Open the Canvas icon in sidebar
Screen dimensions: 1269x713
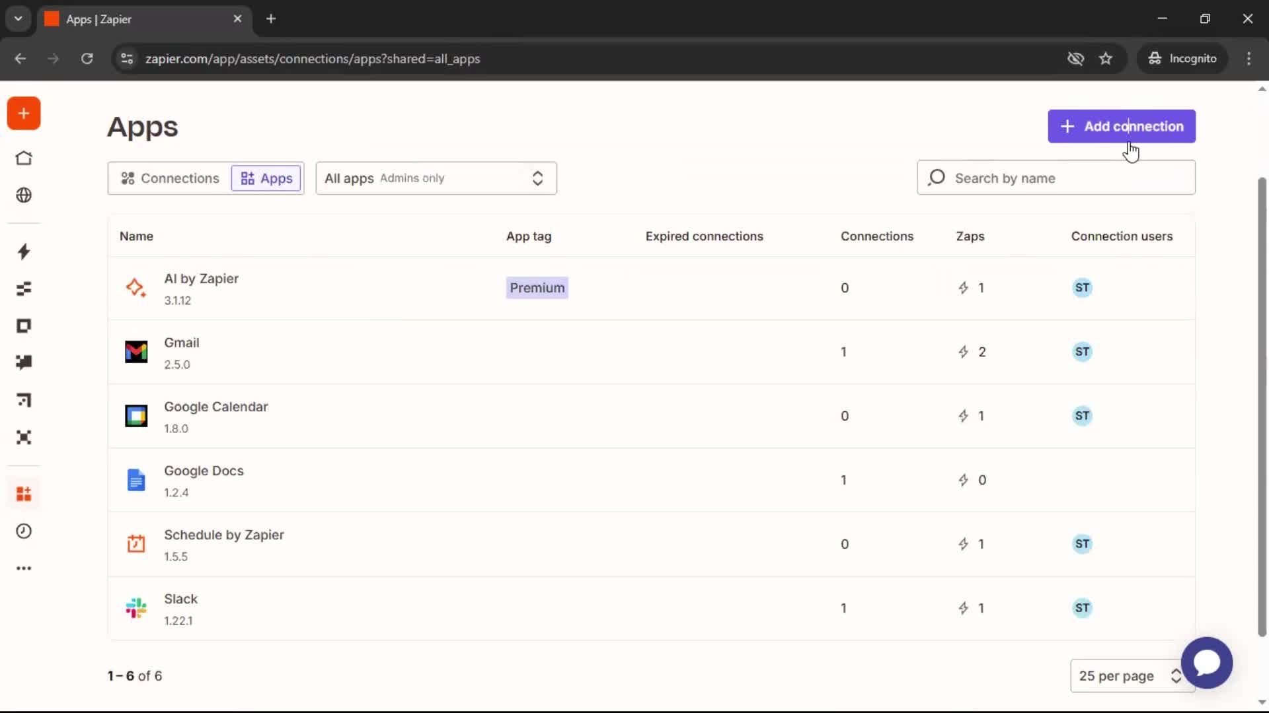pyautogui.click(x=24, y=400)
